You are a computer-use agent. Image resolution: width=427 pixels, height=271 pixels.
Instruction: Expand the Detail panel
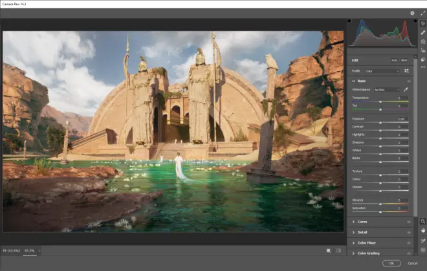(x=353, y=232)
